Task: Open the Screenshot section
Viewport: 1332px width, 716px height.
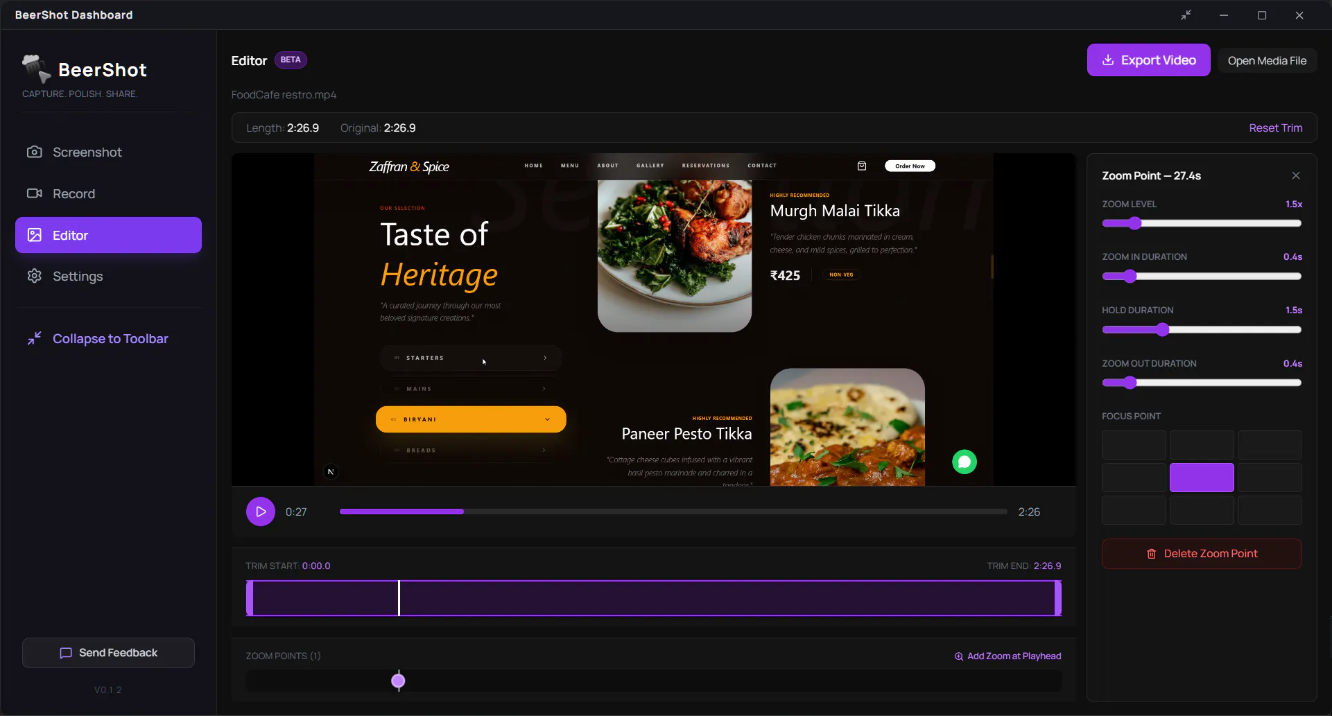Action: tap(108, 152)
